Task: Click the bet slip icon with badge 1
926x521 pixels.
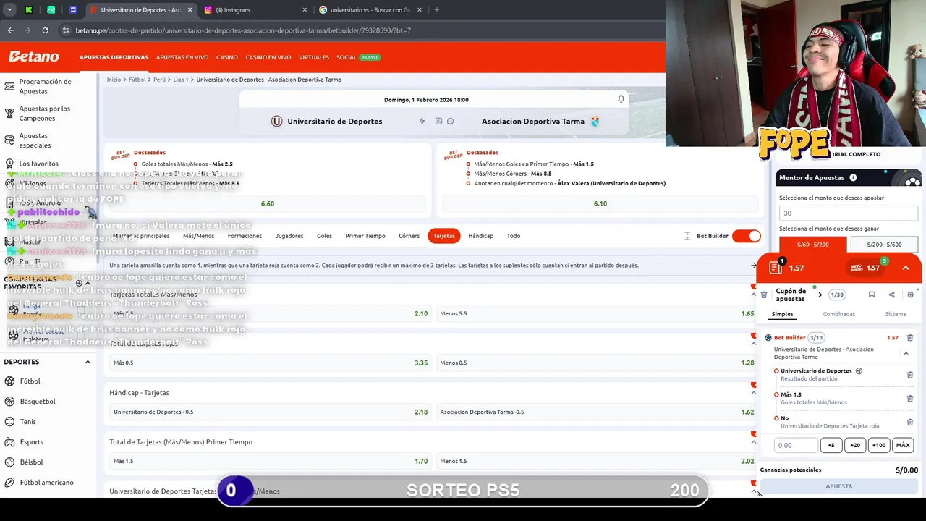Action: 777,267
